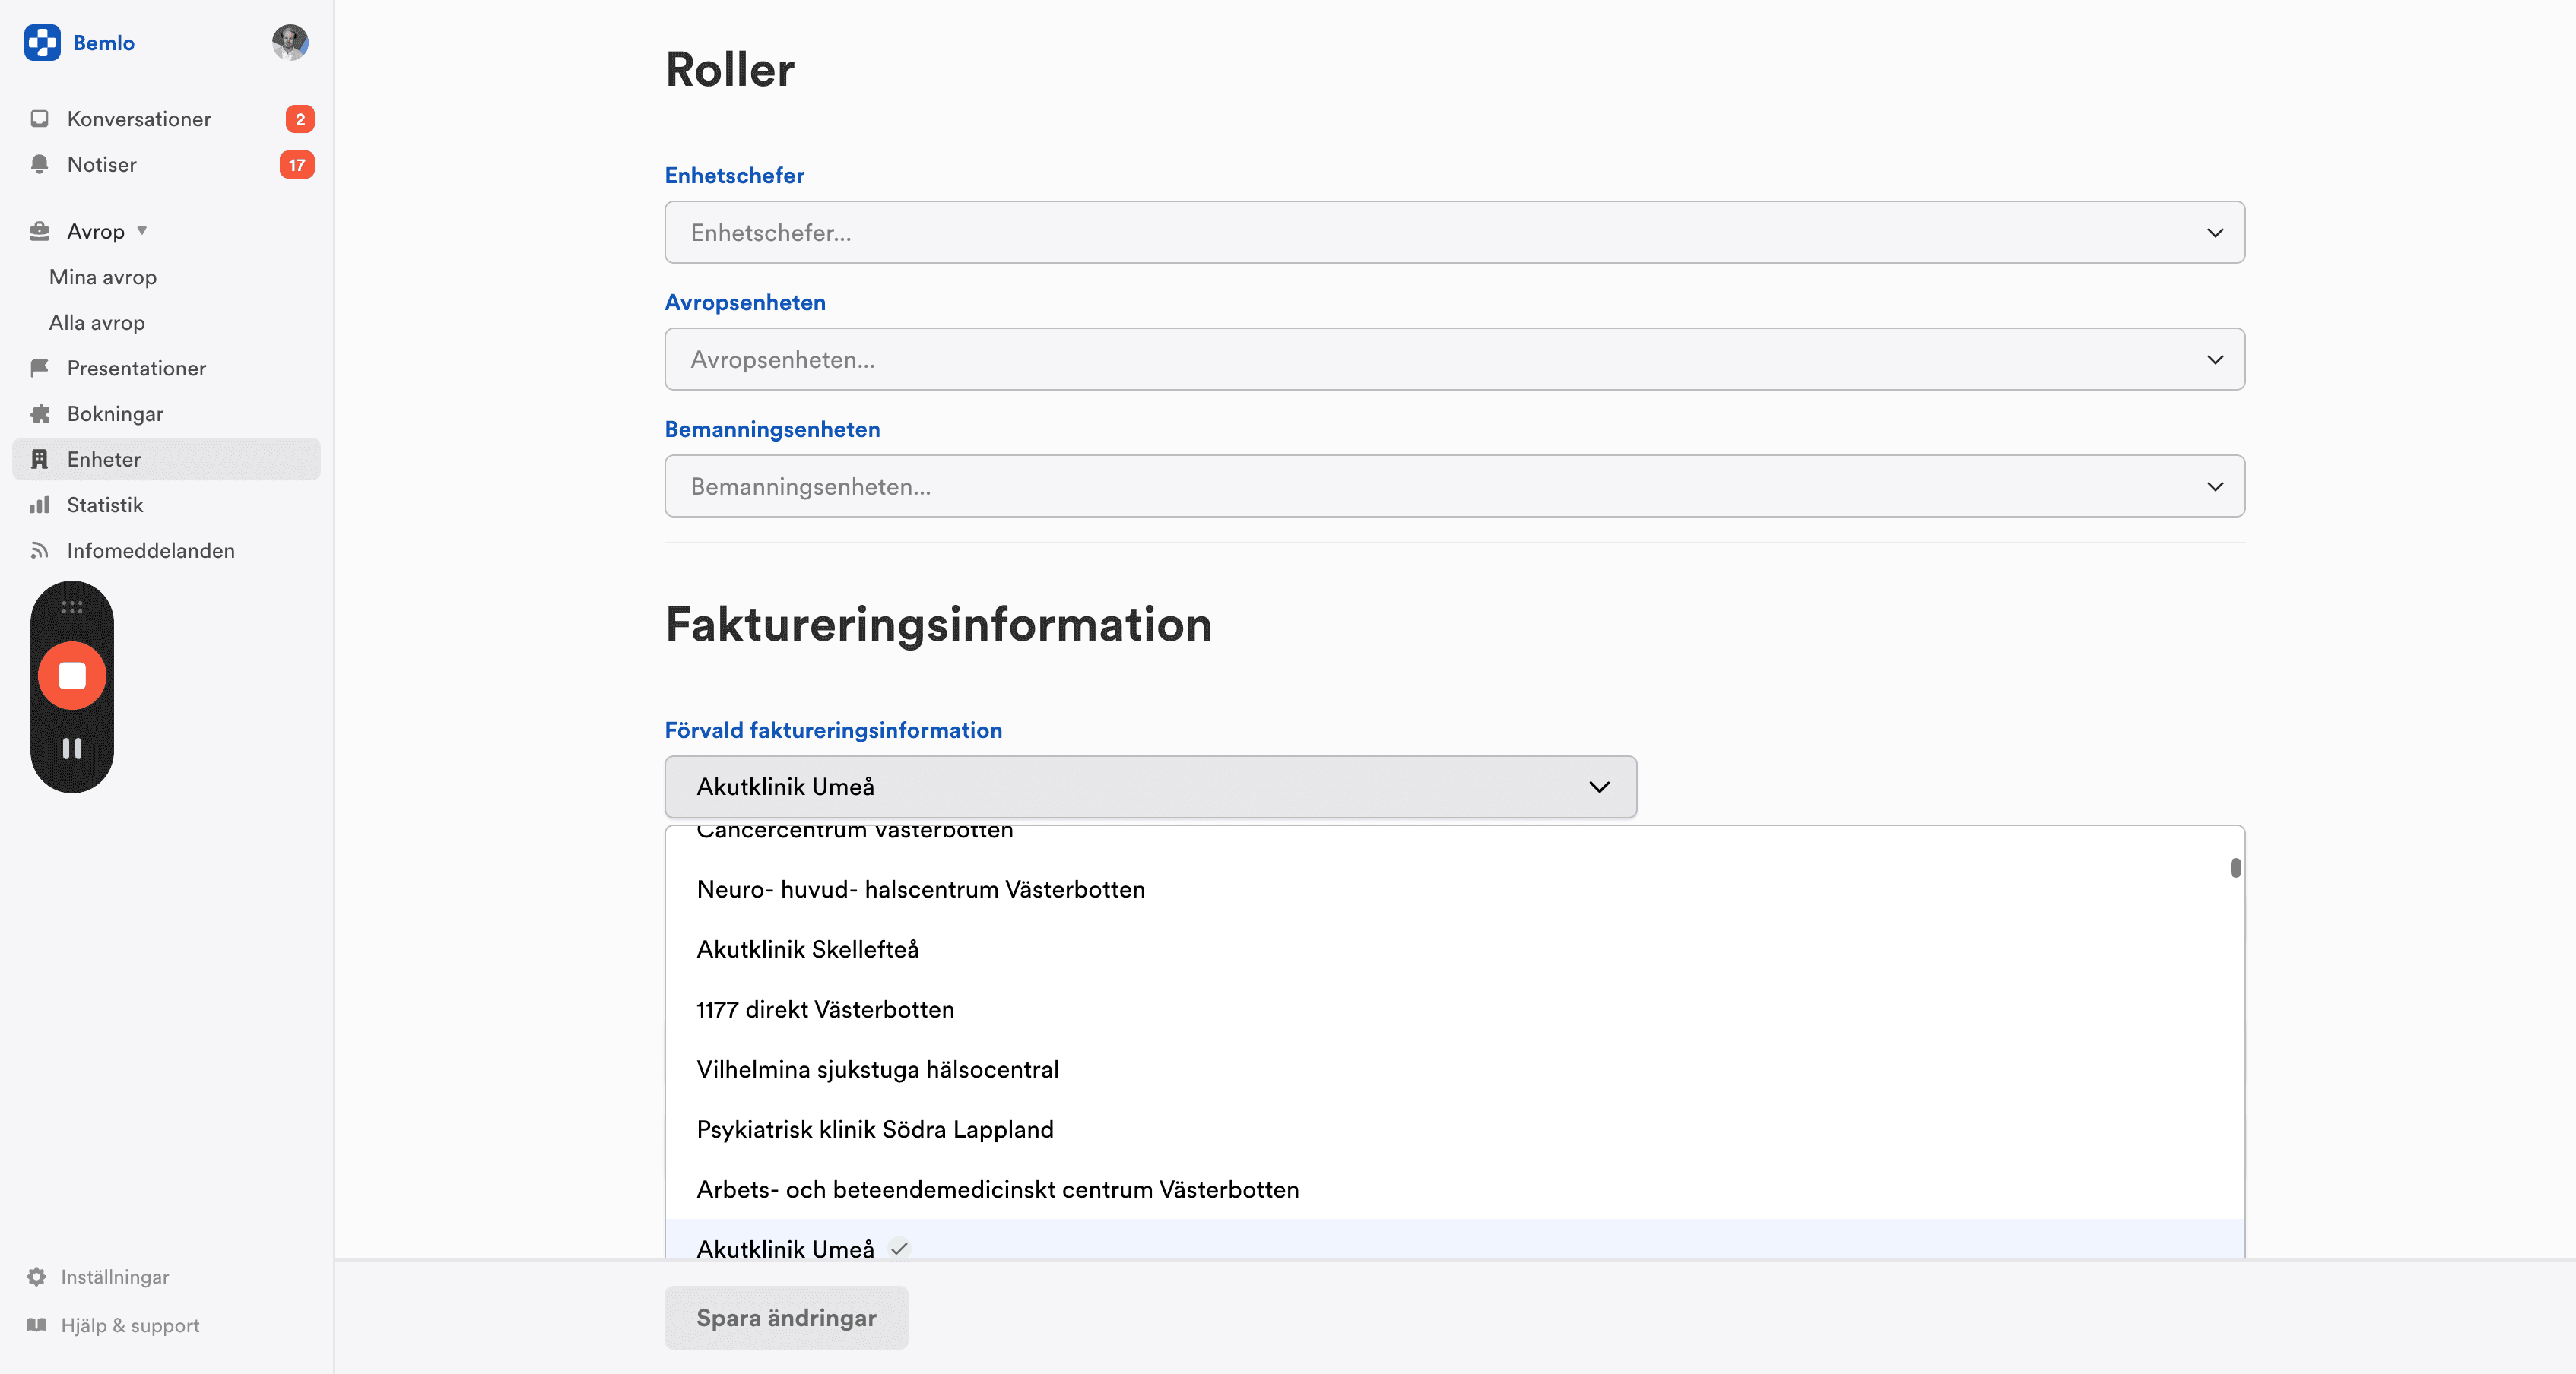The height and width of the screenshot is (1374, 2576).
Task: Click the Bokningar puzzle icon
Action: [x=39, y=413]
